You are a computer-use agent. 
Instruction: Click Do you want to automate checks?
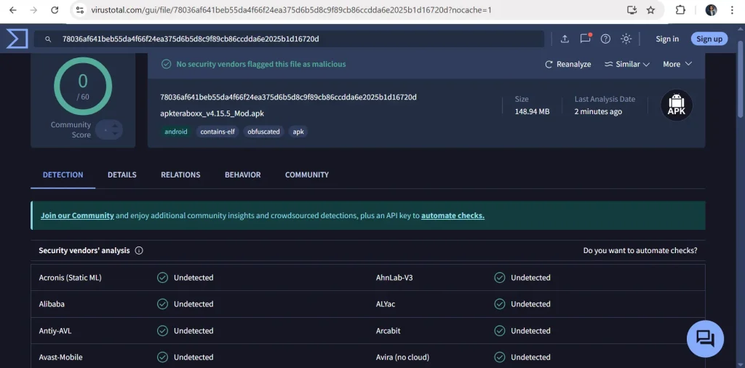click(640, 250)
